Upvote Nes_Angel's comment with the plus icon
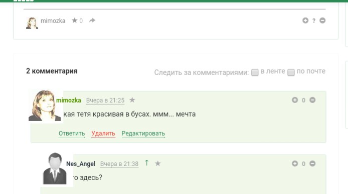The width and height of the screenshot is (348, 194). tap(295, 163)
